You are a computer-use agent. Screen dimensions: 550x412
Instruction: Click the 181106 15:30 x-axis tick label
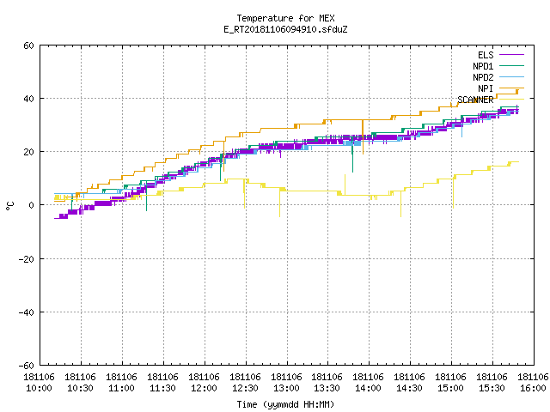492,383
